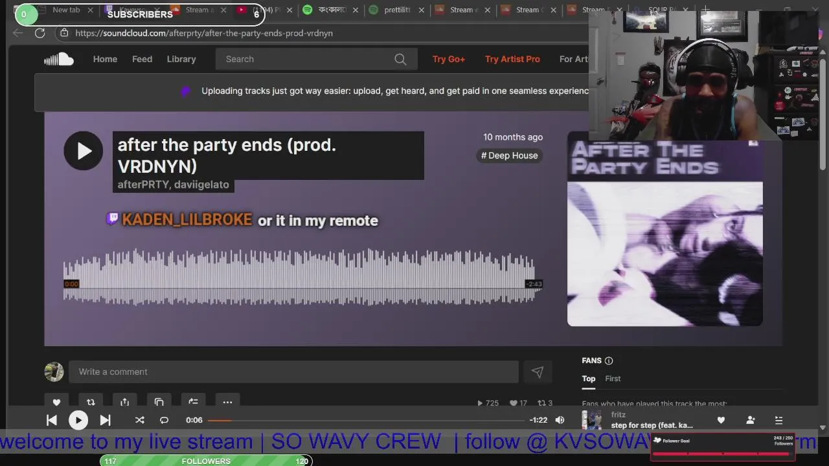
Task: Skip to the previous track in player bar
Action: pyautogui.click(x=52, y=420)
